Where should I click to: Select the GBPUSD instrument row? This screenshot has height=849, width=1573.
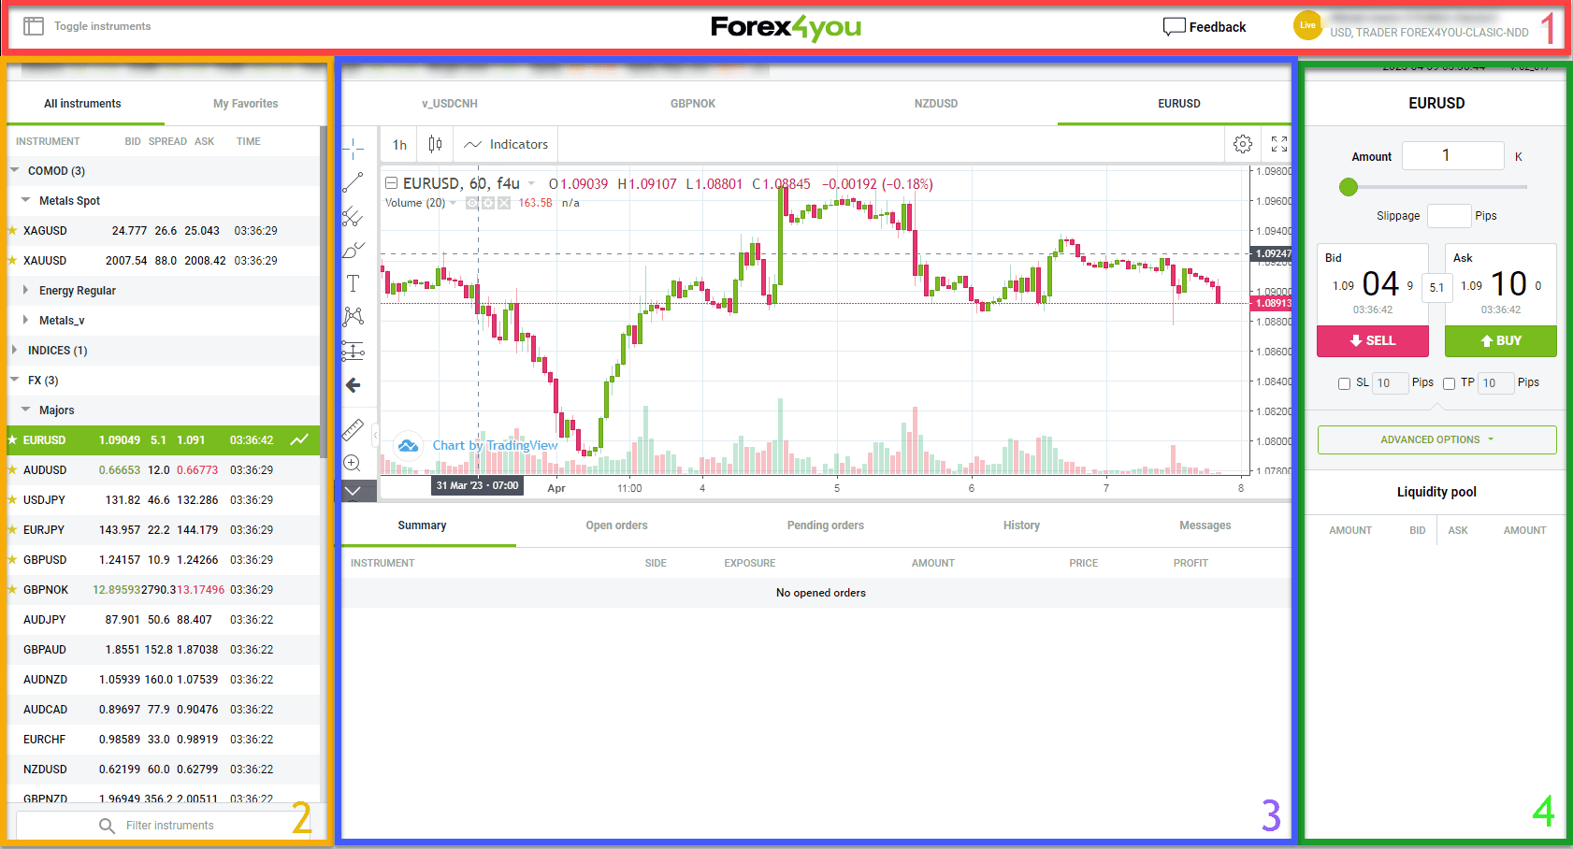point(164,559)
